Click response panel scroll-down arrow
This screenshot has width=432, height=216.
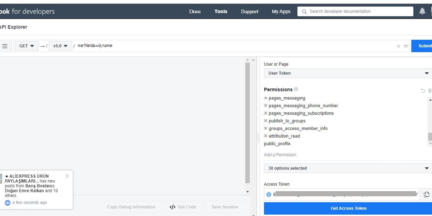(x=247, y=192)
